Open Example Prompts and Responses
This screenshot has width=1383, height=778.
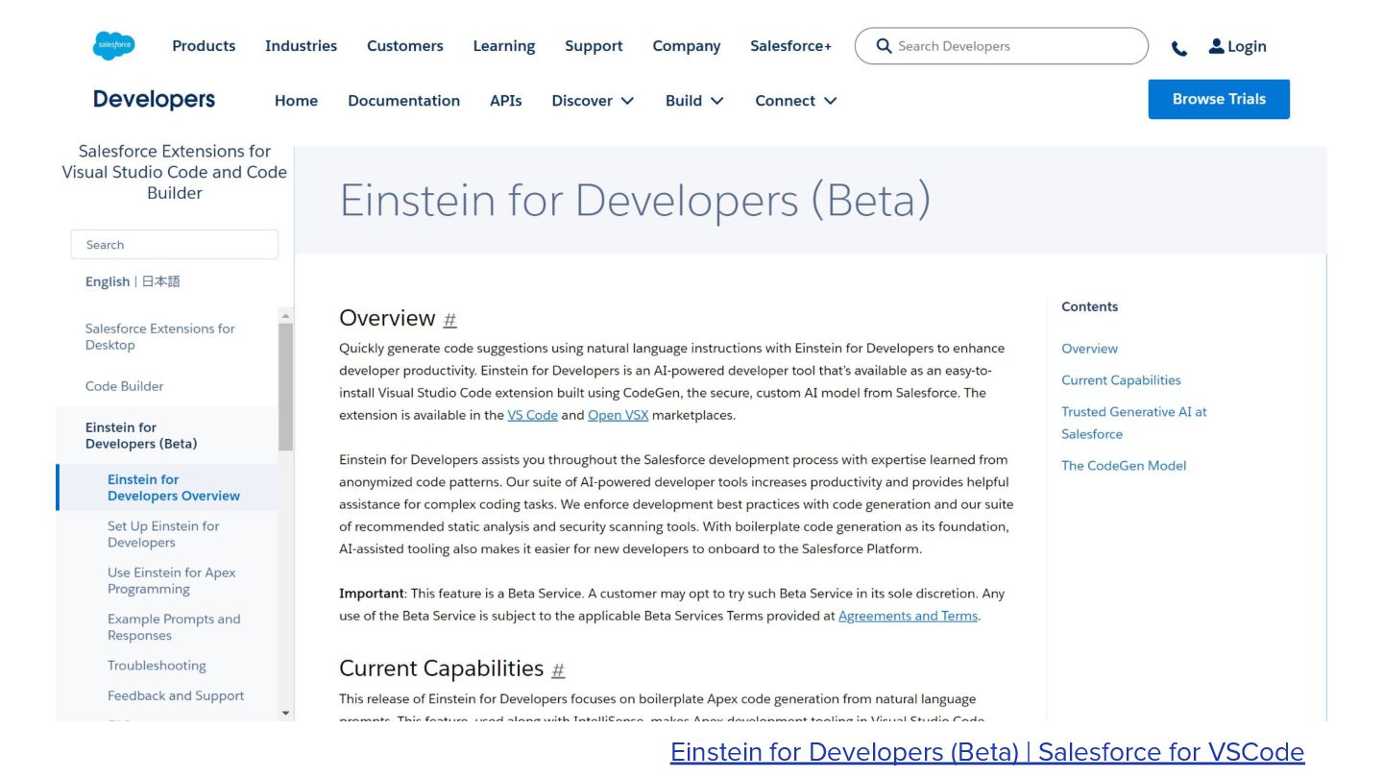click(174, 627)
